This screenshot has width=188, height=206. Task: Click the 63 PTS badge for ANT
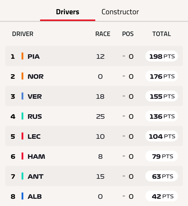coord(162,176)
